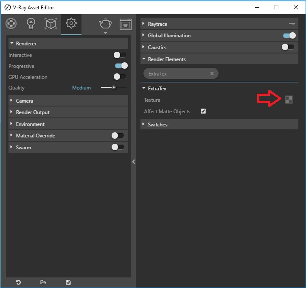Disable Progressive rendering switch

121,66
